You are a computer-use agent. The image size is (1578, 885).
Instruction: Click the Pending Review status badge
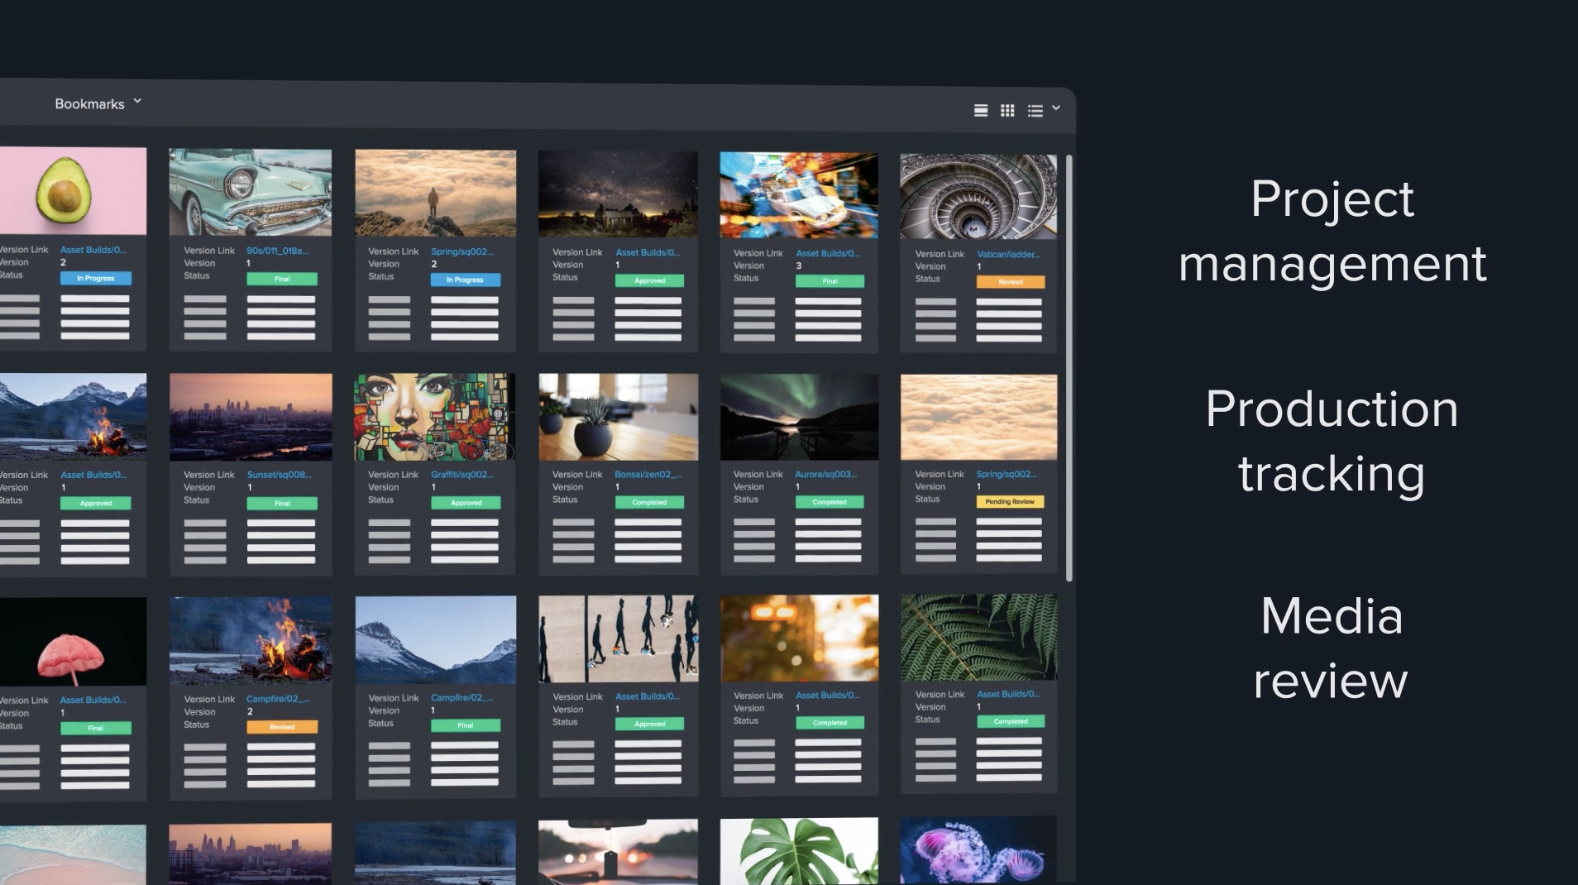coord(1010,502)
